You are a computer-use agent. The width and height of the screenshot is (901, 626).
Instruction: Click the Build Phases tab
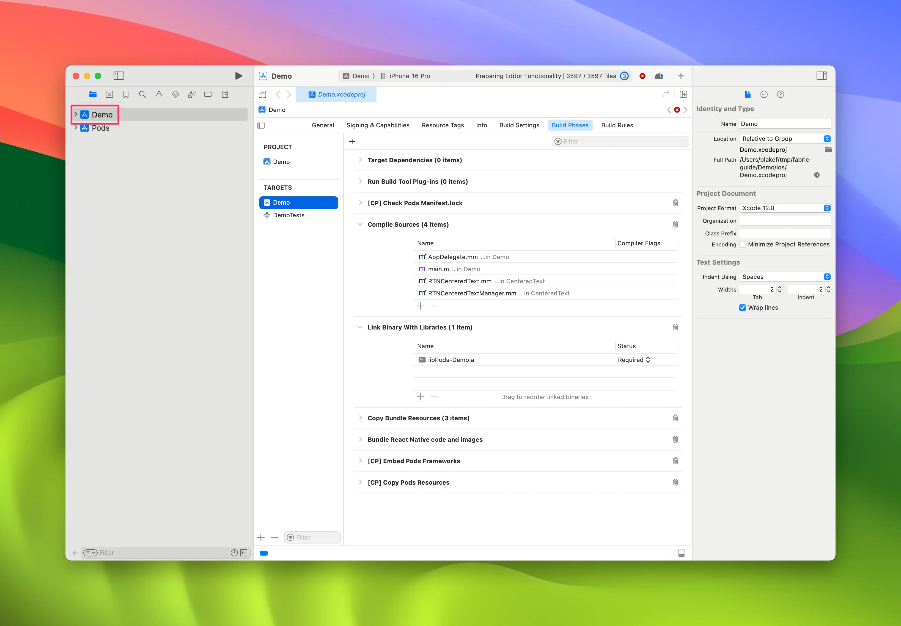click(x=570, y=125)
